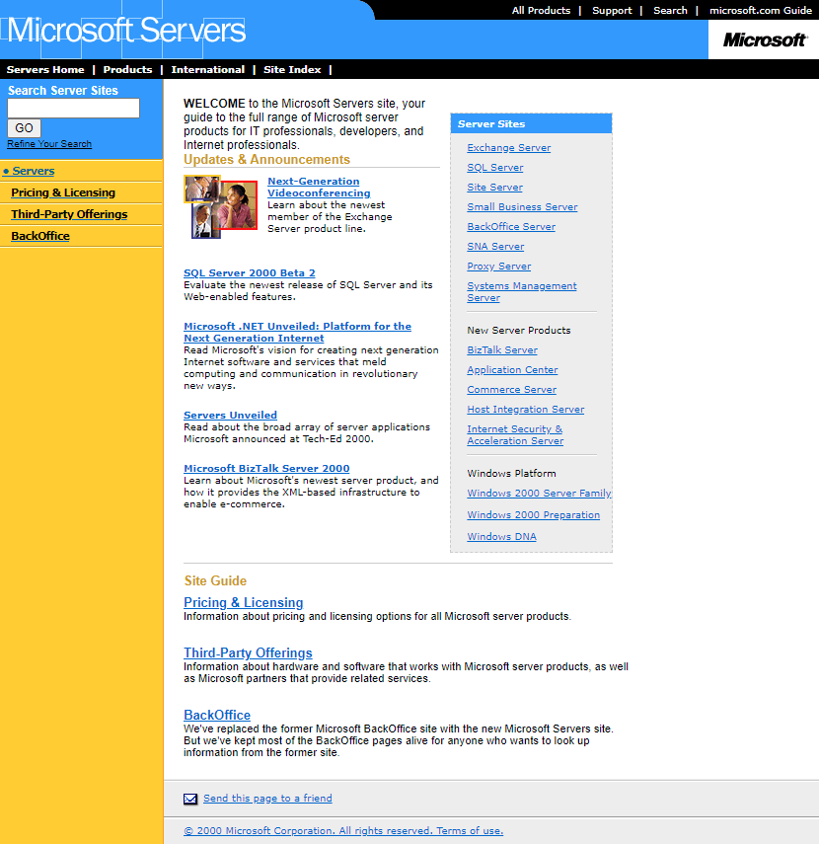Screen dimensions: 819x844
Task: Open the Refine Your Search link
Action: tap(49, 144)
